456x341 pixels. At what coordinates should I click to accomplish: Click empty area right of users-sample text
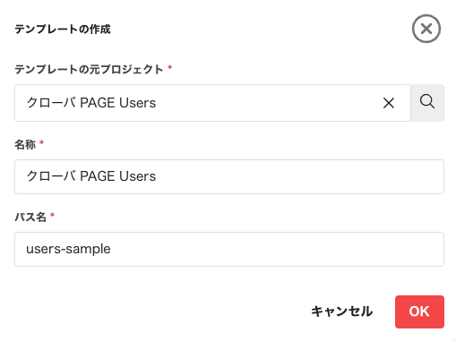pos(275,249)
